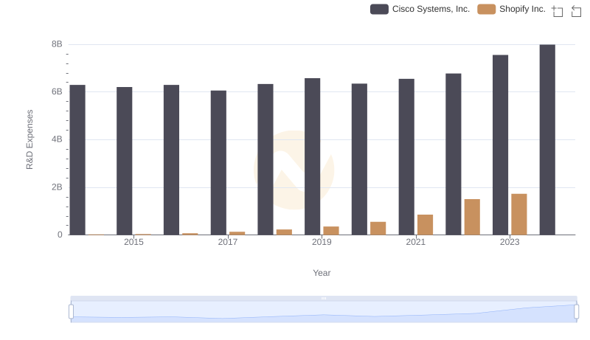The height and width of the screenshot is (340, 590).
Task: Click inside the range slider overview area
Action: [x=324, y=313]
